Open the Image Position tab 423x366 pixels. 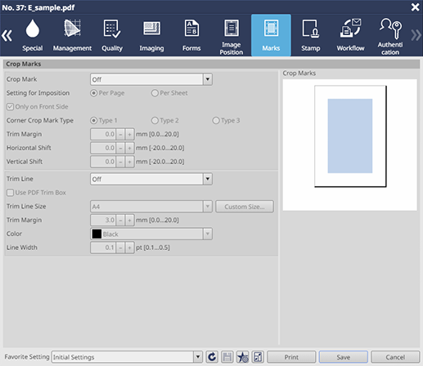pyautogui.click(x=232, y=35)
